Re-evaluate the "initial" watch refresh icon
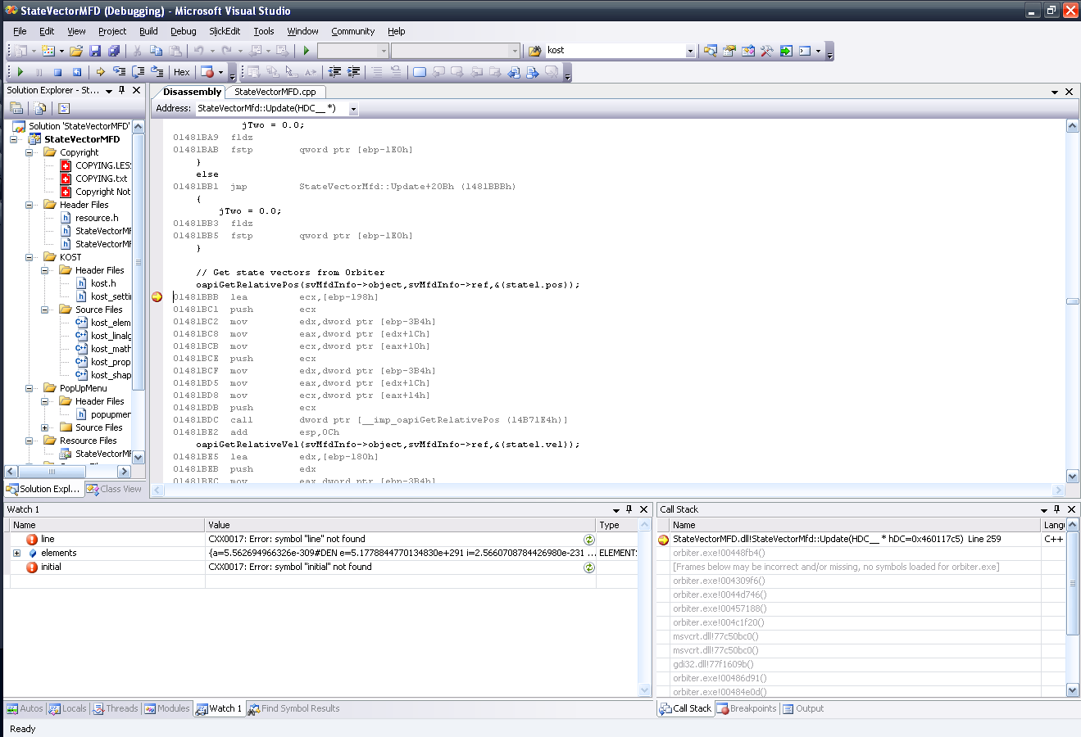1081x737 pixels. [588, 567]
